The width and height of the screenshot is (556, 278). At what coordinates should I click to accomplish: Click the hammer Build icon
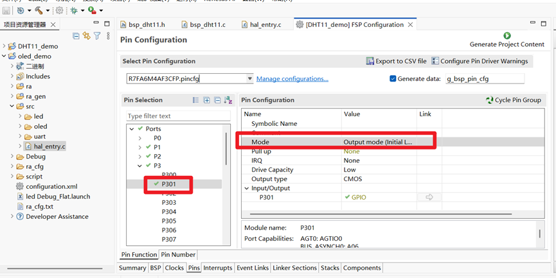coord(39,11)
